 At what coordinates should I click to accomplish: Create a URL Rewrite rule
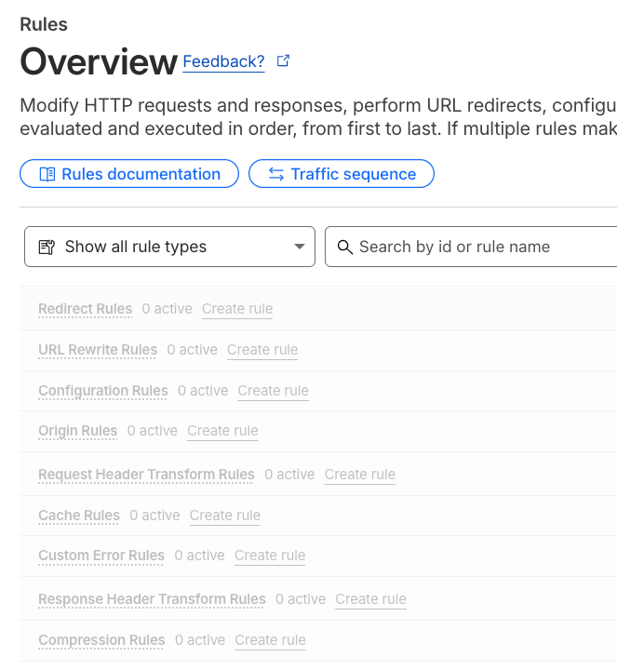[x=262, y=350]
